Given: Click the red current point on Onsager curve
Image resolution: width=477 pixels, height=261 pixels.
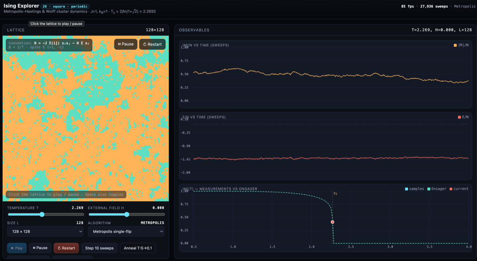Looking at the screenshot, I should coord(332,222).
